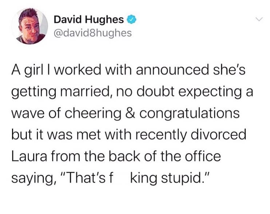Click the word "congratulations" in the tweet
Viewport: 270px width, 214px height.
coord(190,113)
